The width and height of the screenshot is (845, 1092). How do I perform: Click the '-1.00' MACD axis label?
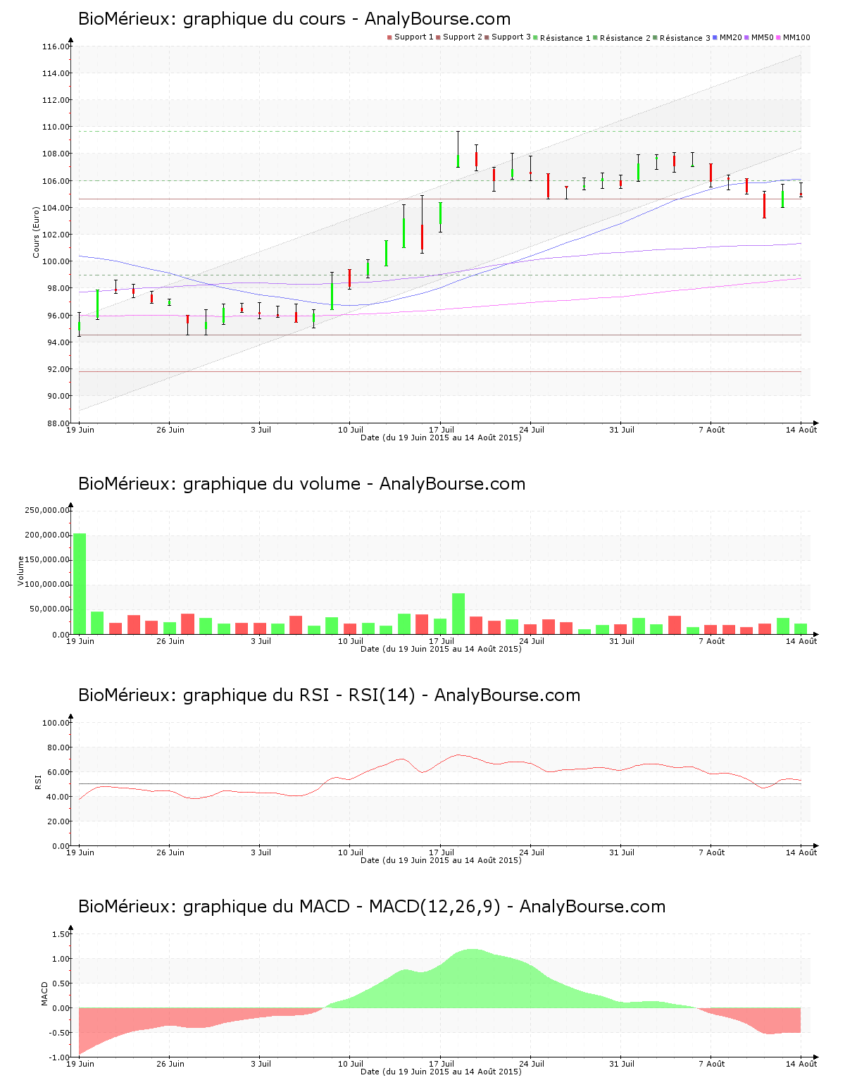[x=59, y=1057]
